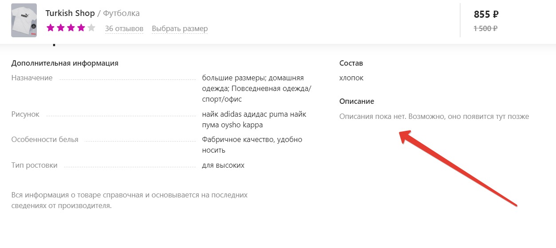Open the 36 отзывов reviews link
The image size is (556, 248).
pos(124,29)
